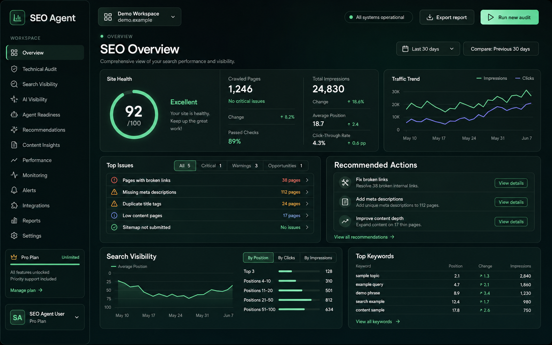
Task: Click the Fix broken links tools icon
Action: pyautogui.click(x=345, y=182)
